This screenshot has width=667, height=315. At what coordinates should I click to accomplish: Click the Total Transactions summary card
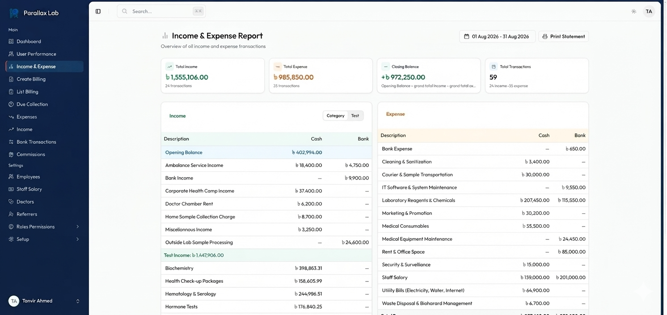tap(537, 76)
